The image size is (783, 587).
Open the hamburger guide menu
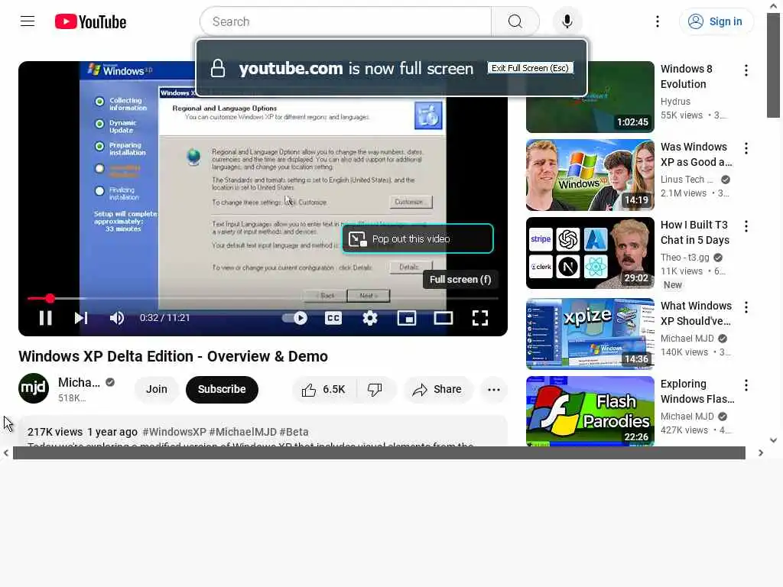coord(28,21)
